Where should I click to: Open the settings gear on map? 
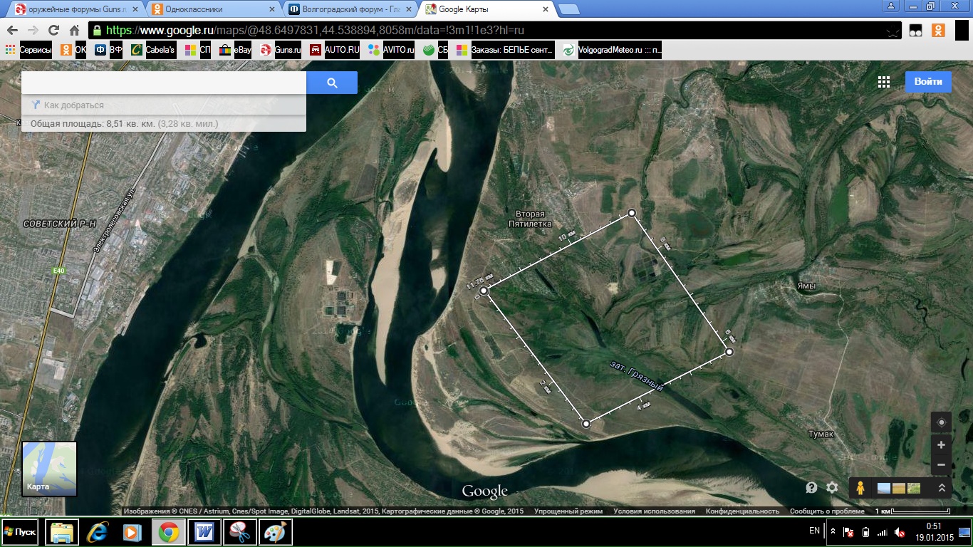pyautogui.click(x=832, y=488)
